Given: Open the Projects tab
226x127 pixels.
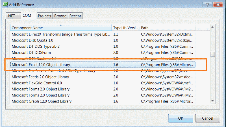Looking at the screenshot, I should 45,16.
